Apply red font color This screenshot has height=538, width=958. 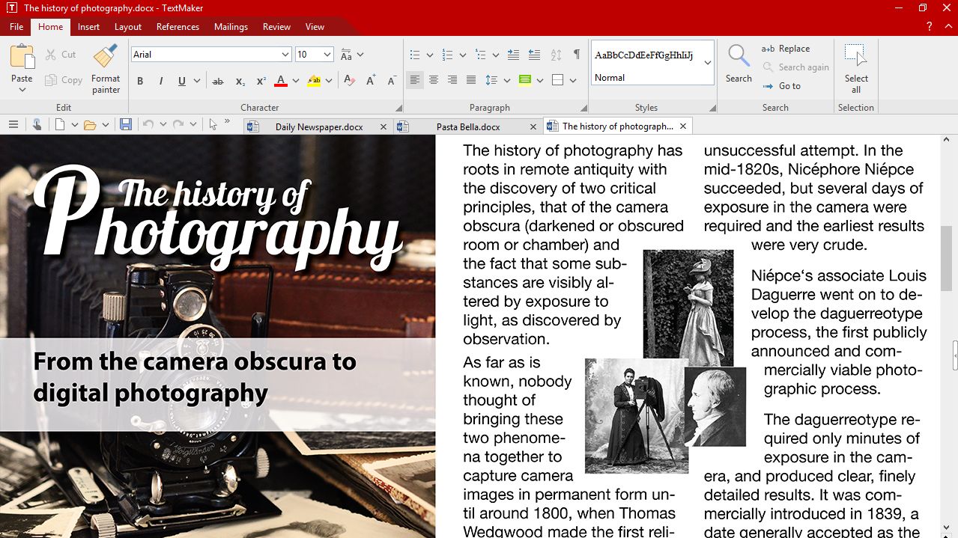281,81
